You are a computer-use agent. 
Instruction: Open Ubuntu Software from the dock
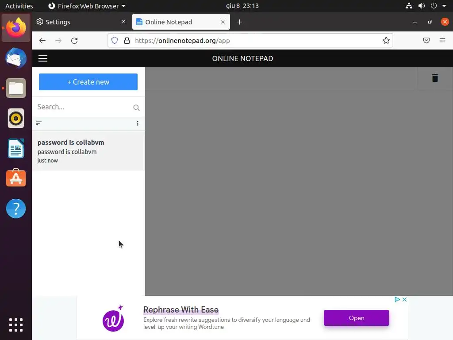tap(16, 178)
